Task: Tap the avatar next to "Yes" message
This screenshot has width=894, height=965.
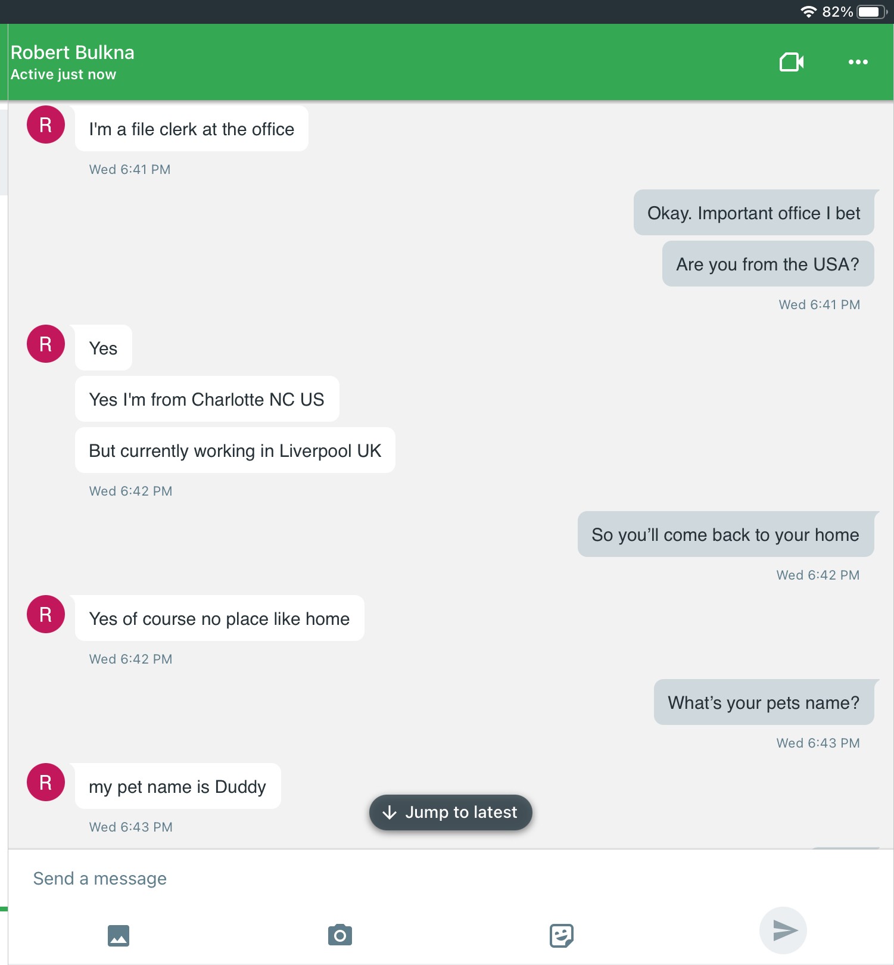Action: point(46,344)
